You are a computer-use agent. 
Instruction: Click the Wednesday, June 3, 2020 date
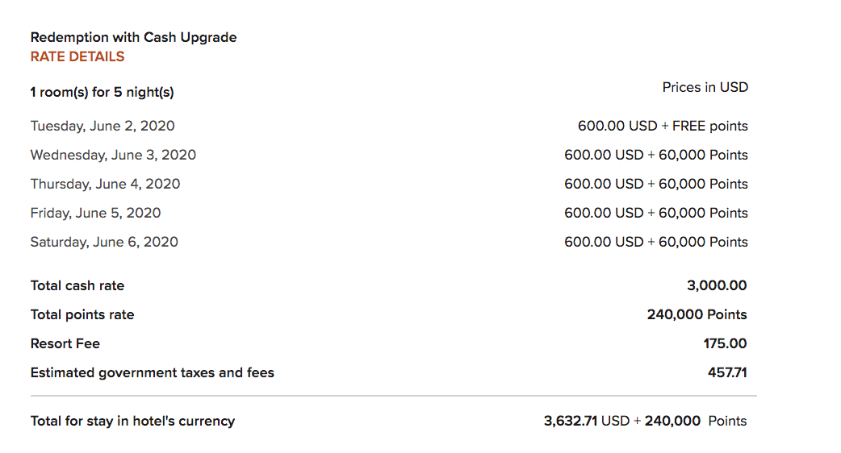coord(113,156)
